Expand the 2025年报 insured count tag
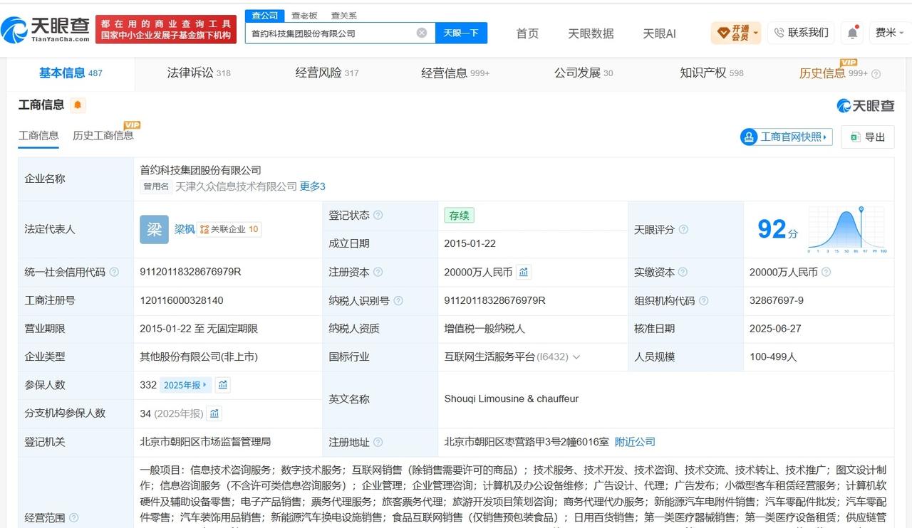 pyautogui.click(x=185, y=385)
